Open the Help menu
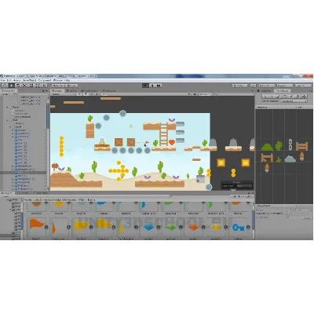Screen dimensions: 314x314 [67, 80]
